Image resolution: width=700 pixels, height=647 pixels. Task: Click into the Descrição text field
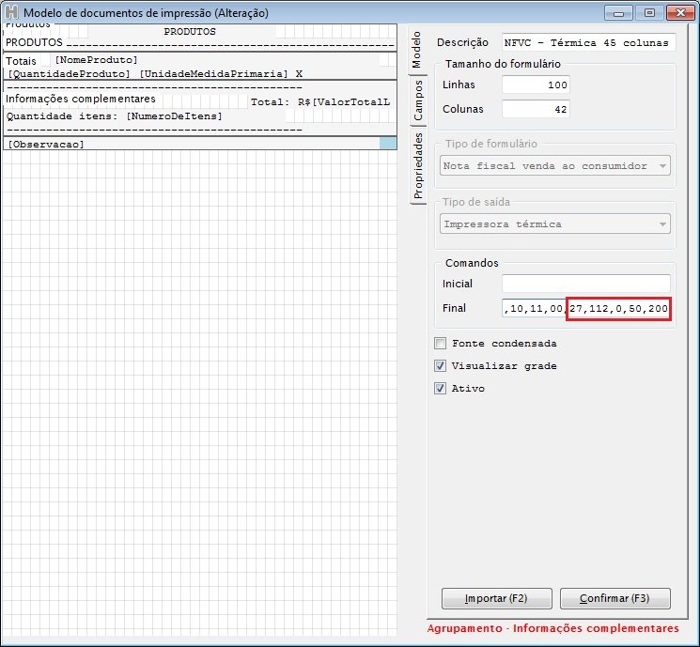pyautogui.click(x=588, y=43)
